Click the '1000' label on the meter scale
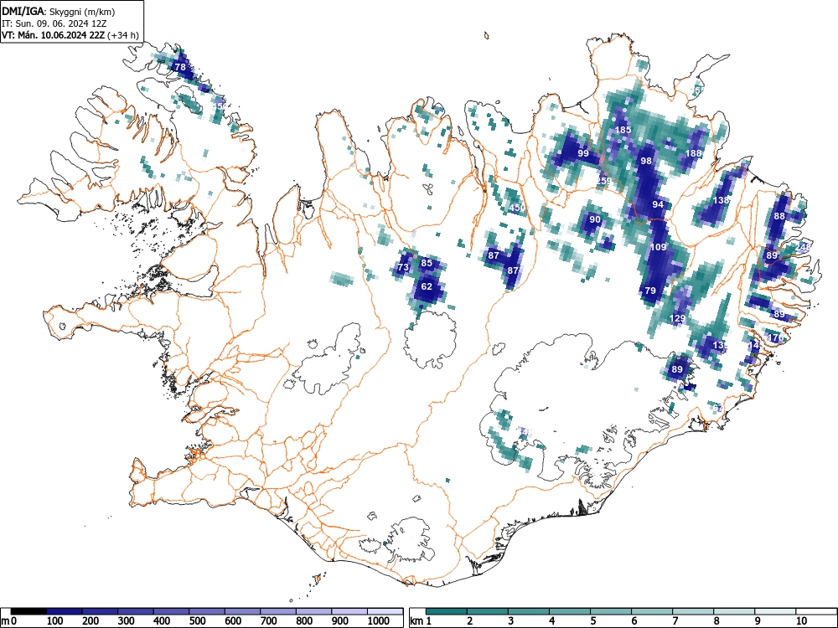The height and width of the screenshot is (628, 838). click(379, 621)
